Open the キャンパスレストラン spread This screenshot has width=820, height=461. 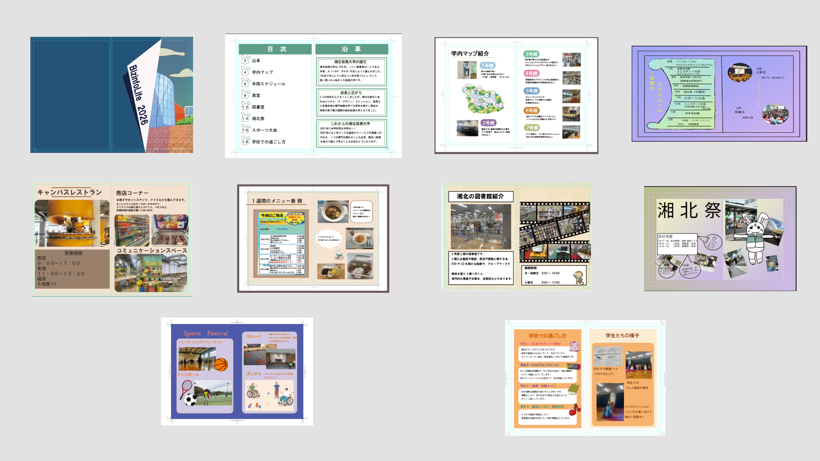click(111, 239)
